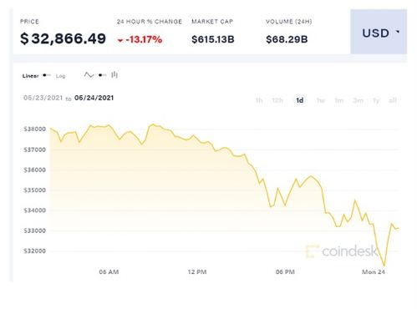Select the all time range
This screenshot has width=417, height=309.
tap(393, 100)
